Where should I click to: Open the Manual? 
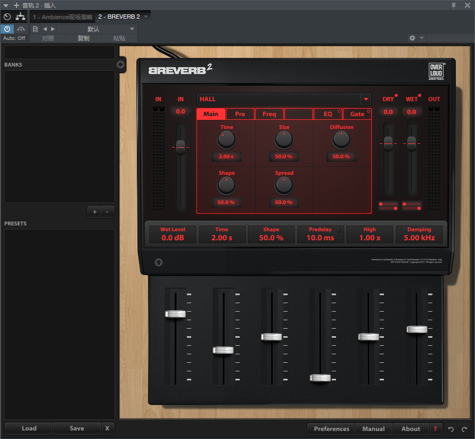pos(373,429)
